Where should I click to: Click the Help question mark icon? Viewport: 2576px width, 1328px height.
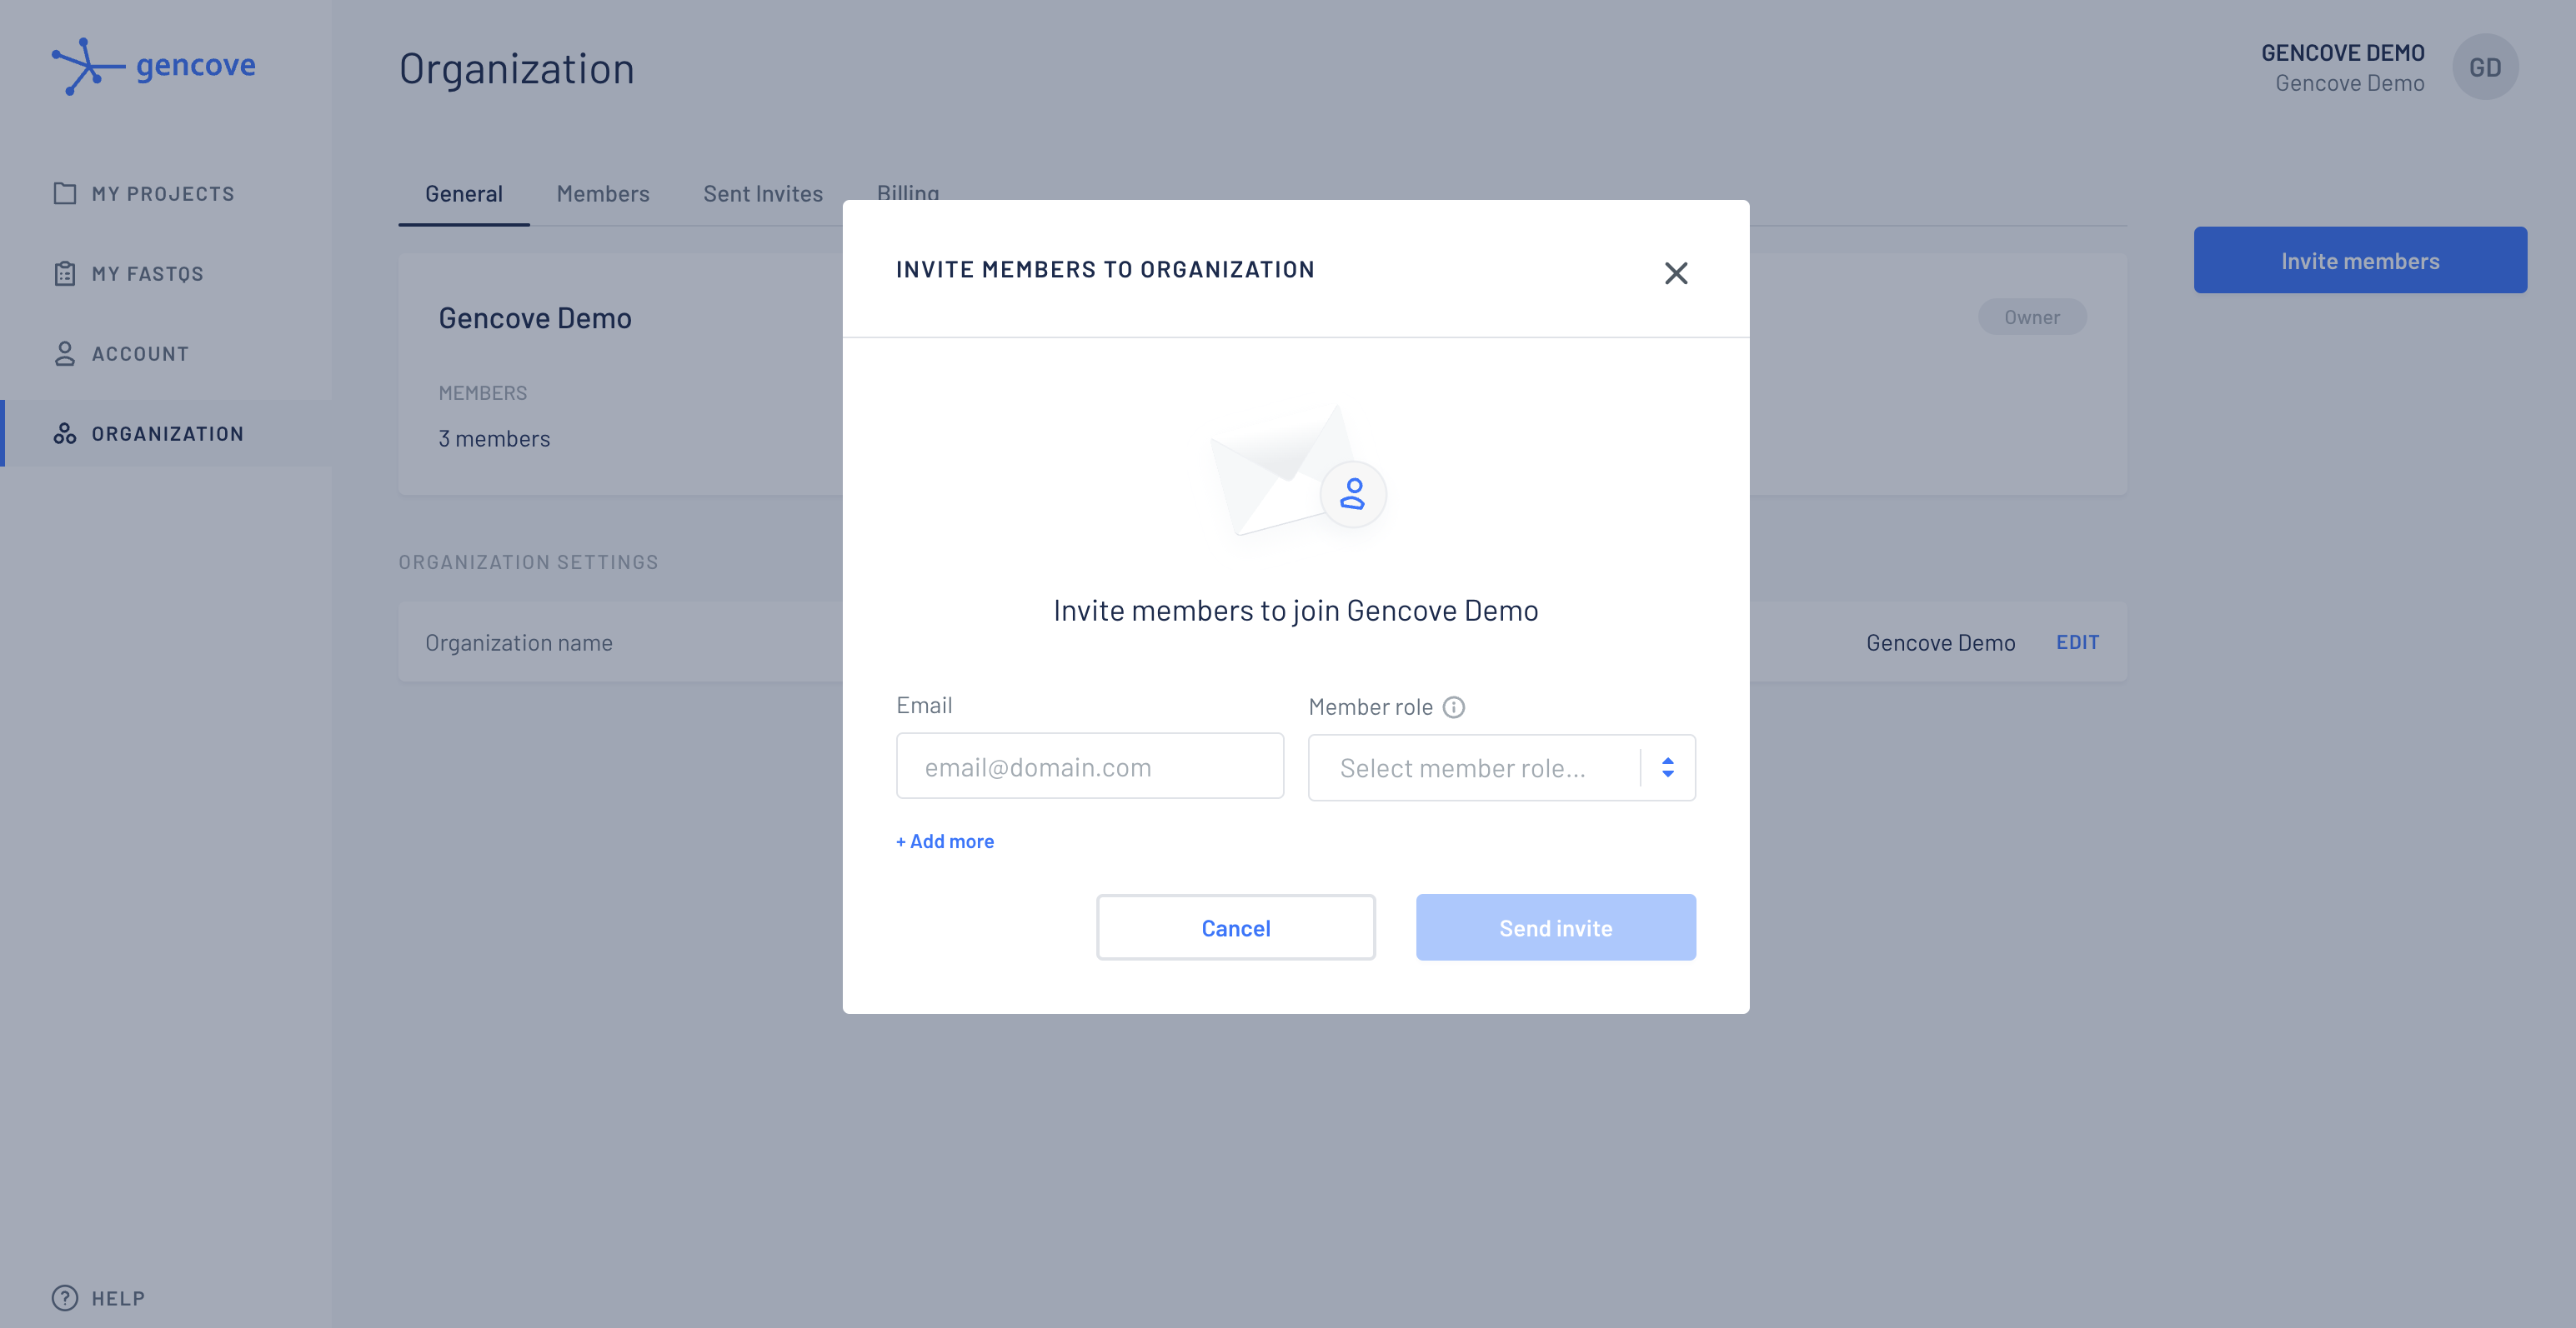point(65,1298)
